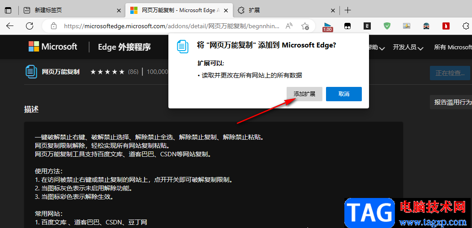472x228 pixels.
Task: Open the 所有 Microsoft menu
Action: click(x=453, y=47)
